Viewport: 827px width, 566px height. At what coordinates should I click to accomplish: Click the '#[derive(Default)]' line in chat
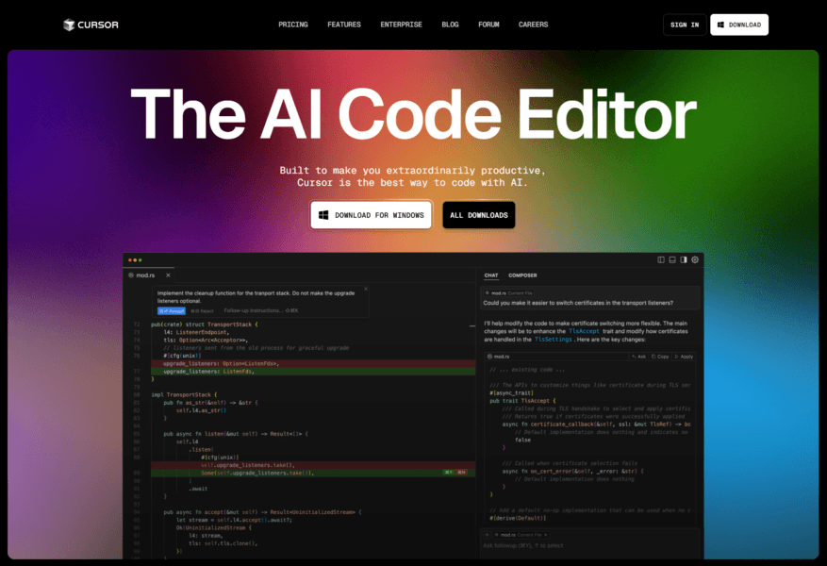coord(518,518)
